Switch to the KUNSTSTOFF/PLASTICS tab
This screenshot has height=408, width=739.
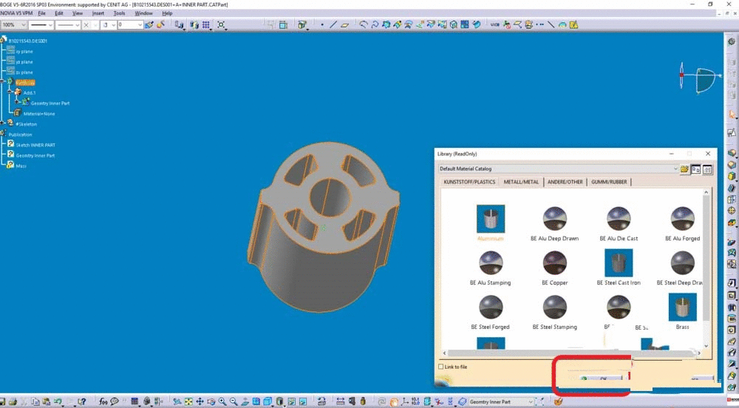coord(469,182)
